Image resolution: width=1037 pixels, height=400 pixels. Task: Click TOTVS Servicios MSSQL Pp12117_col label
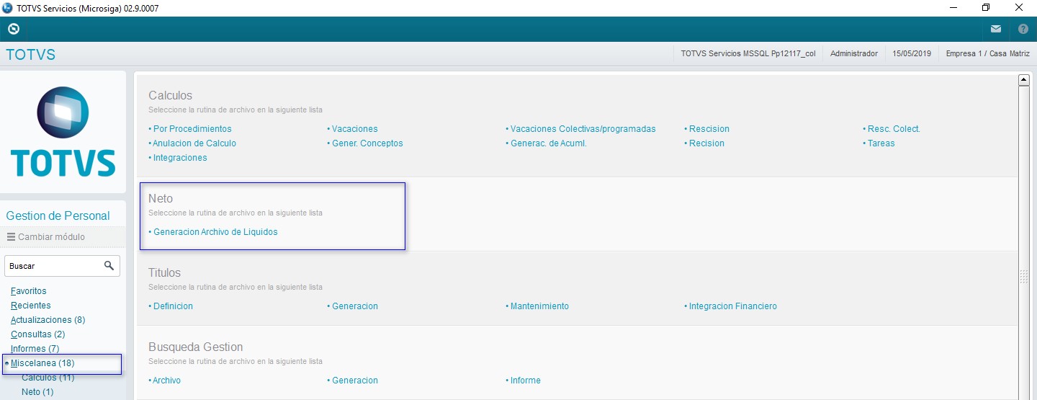(748, 54)
